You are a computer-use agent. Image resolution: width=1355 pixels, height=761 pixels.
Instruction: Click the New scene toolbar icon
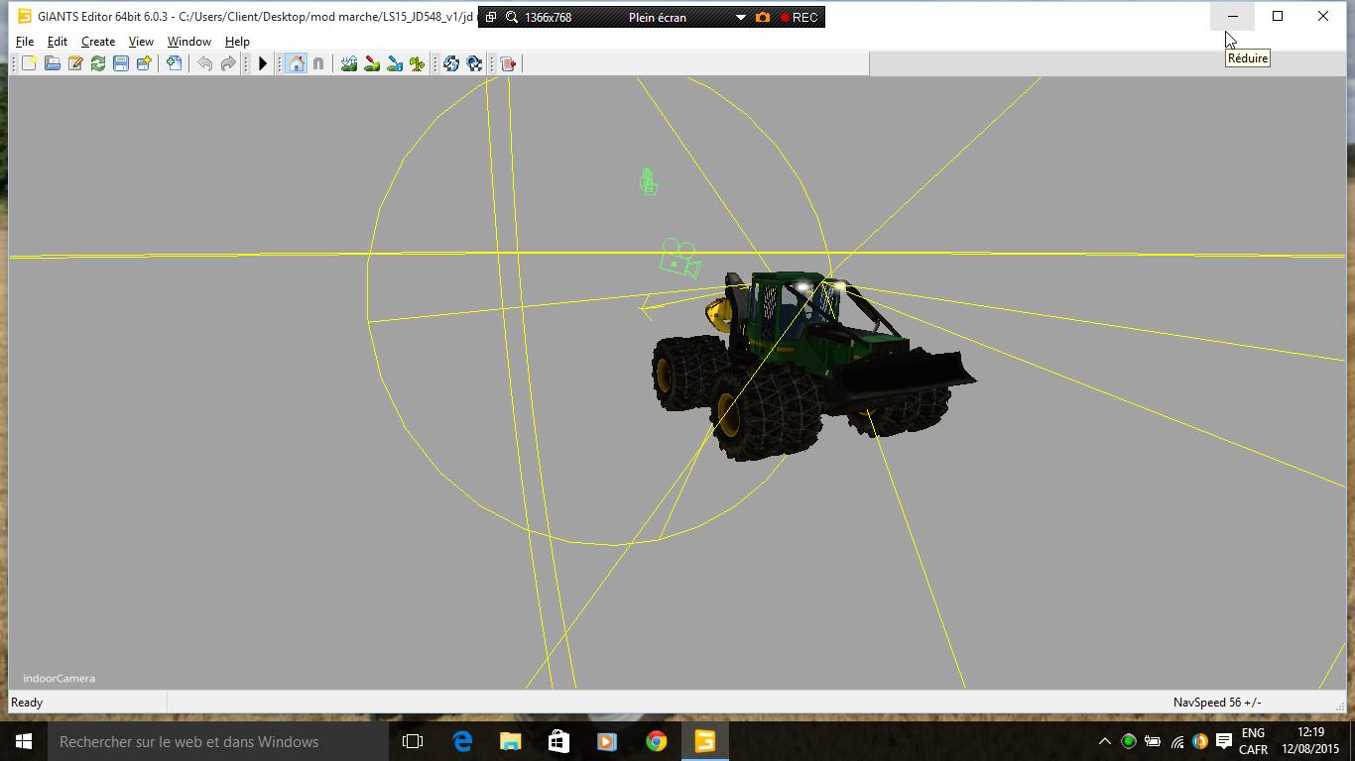[x=29, y=63]
